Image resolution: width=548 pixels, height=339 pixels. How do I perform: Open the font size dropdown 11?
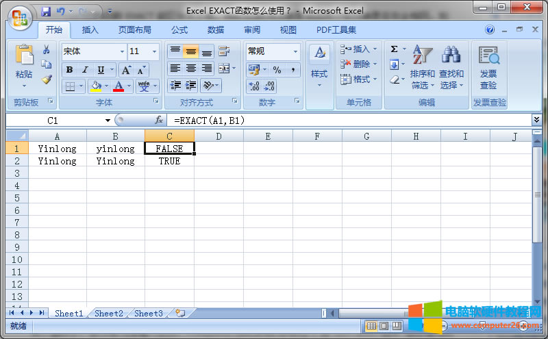[x=154, y=51]
